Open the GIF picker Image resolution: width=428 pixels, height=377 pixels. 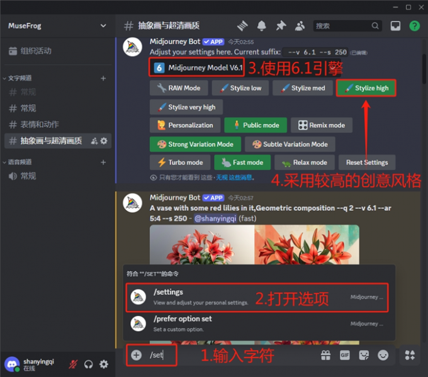coord(344,355)
